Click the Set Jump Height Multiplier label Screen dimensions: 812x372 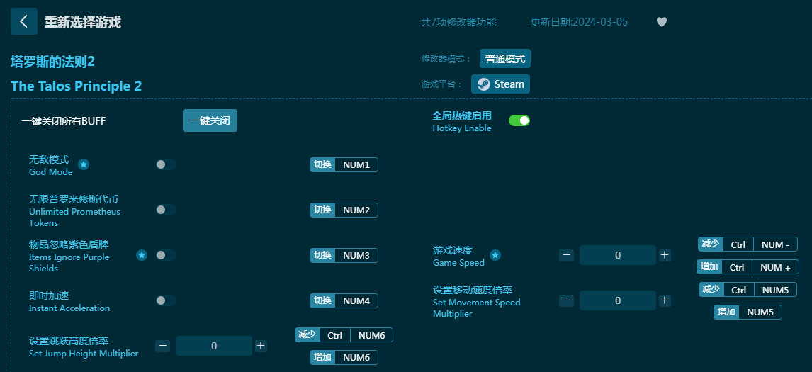click(x=84, y=354)
